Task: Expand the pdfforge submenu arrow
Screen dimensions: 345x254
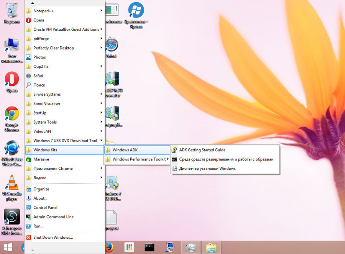Action: tap(101, 38)
